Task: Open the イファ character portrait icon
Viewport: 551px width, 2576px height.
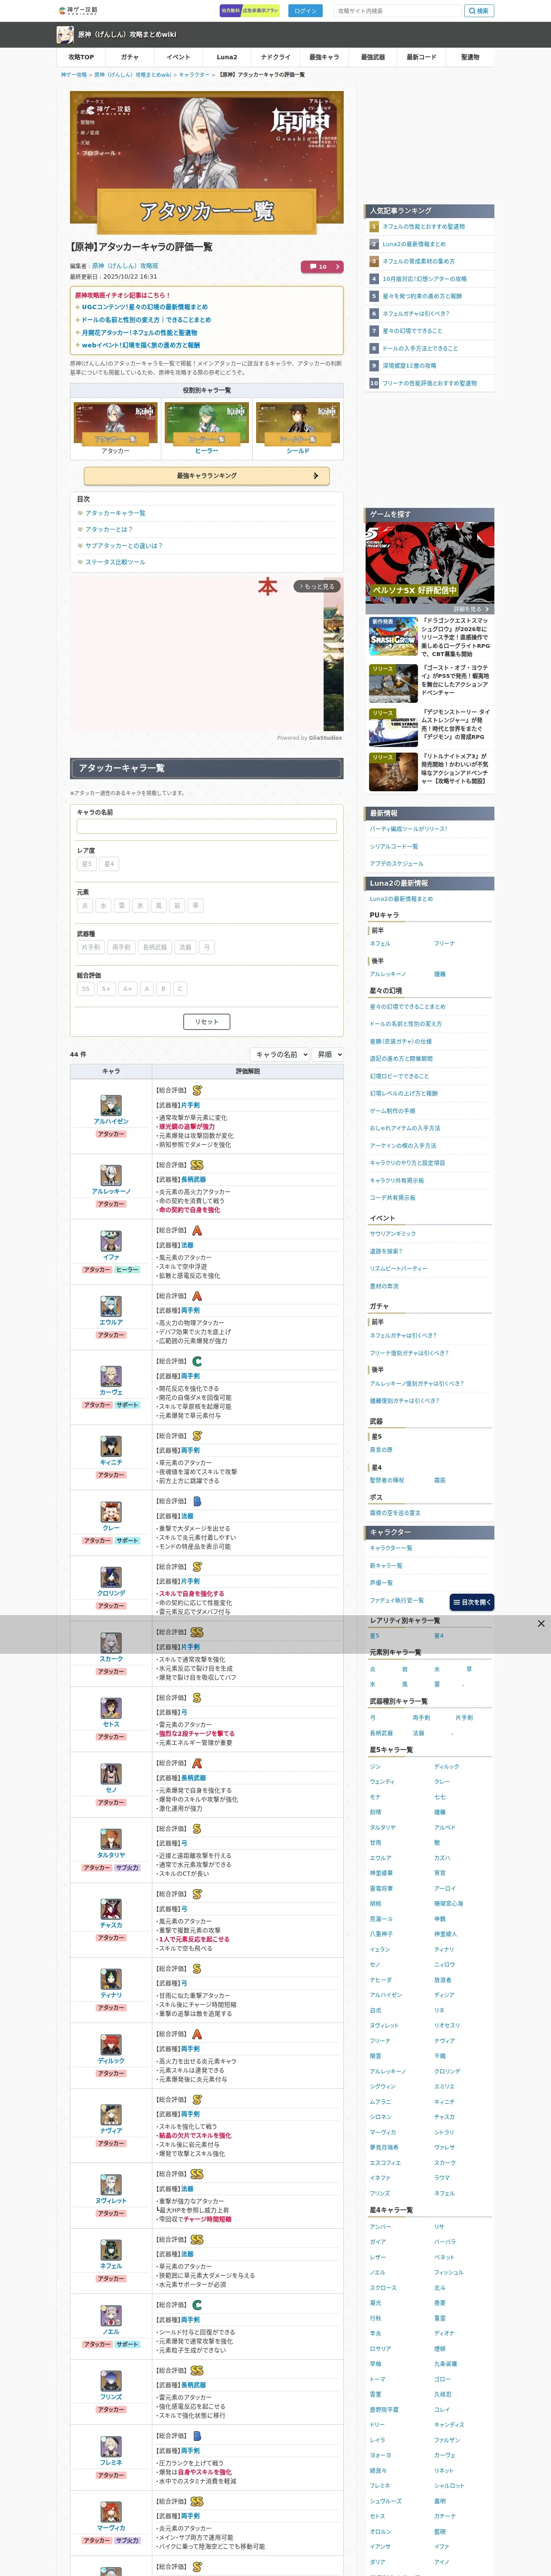Action: pos(111,1241)
